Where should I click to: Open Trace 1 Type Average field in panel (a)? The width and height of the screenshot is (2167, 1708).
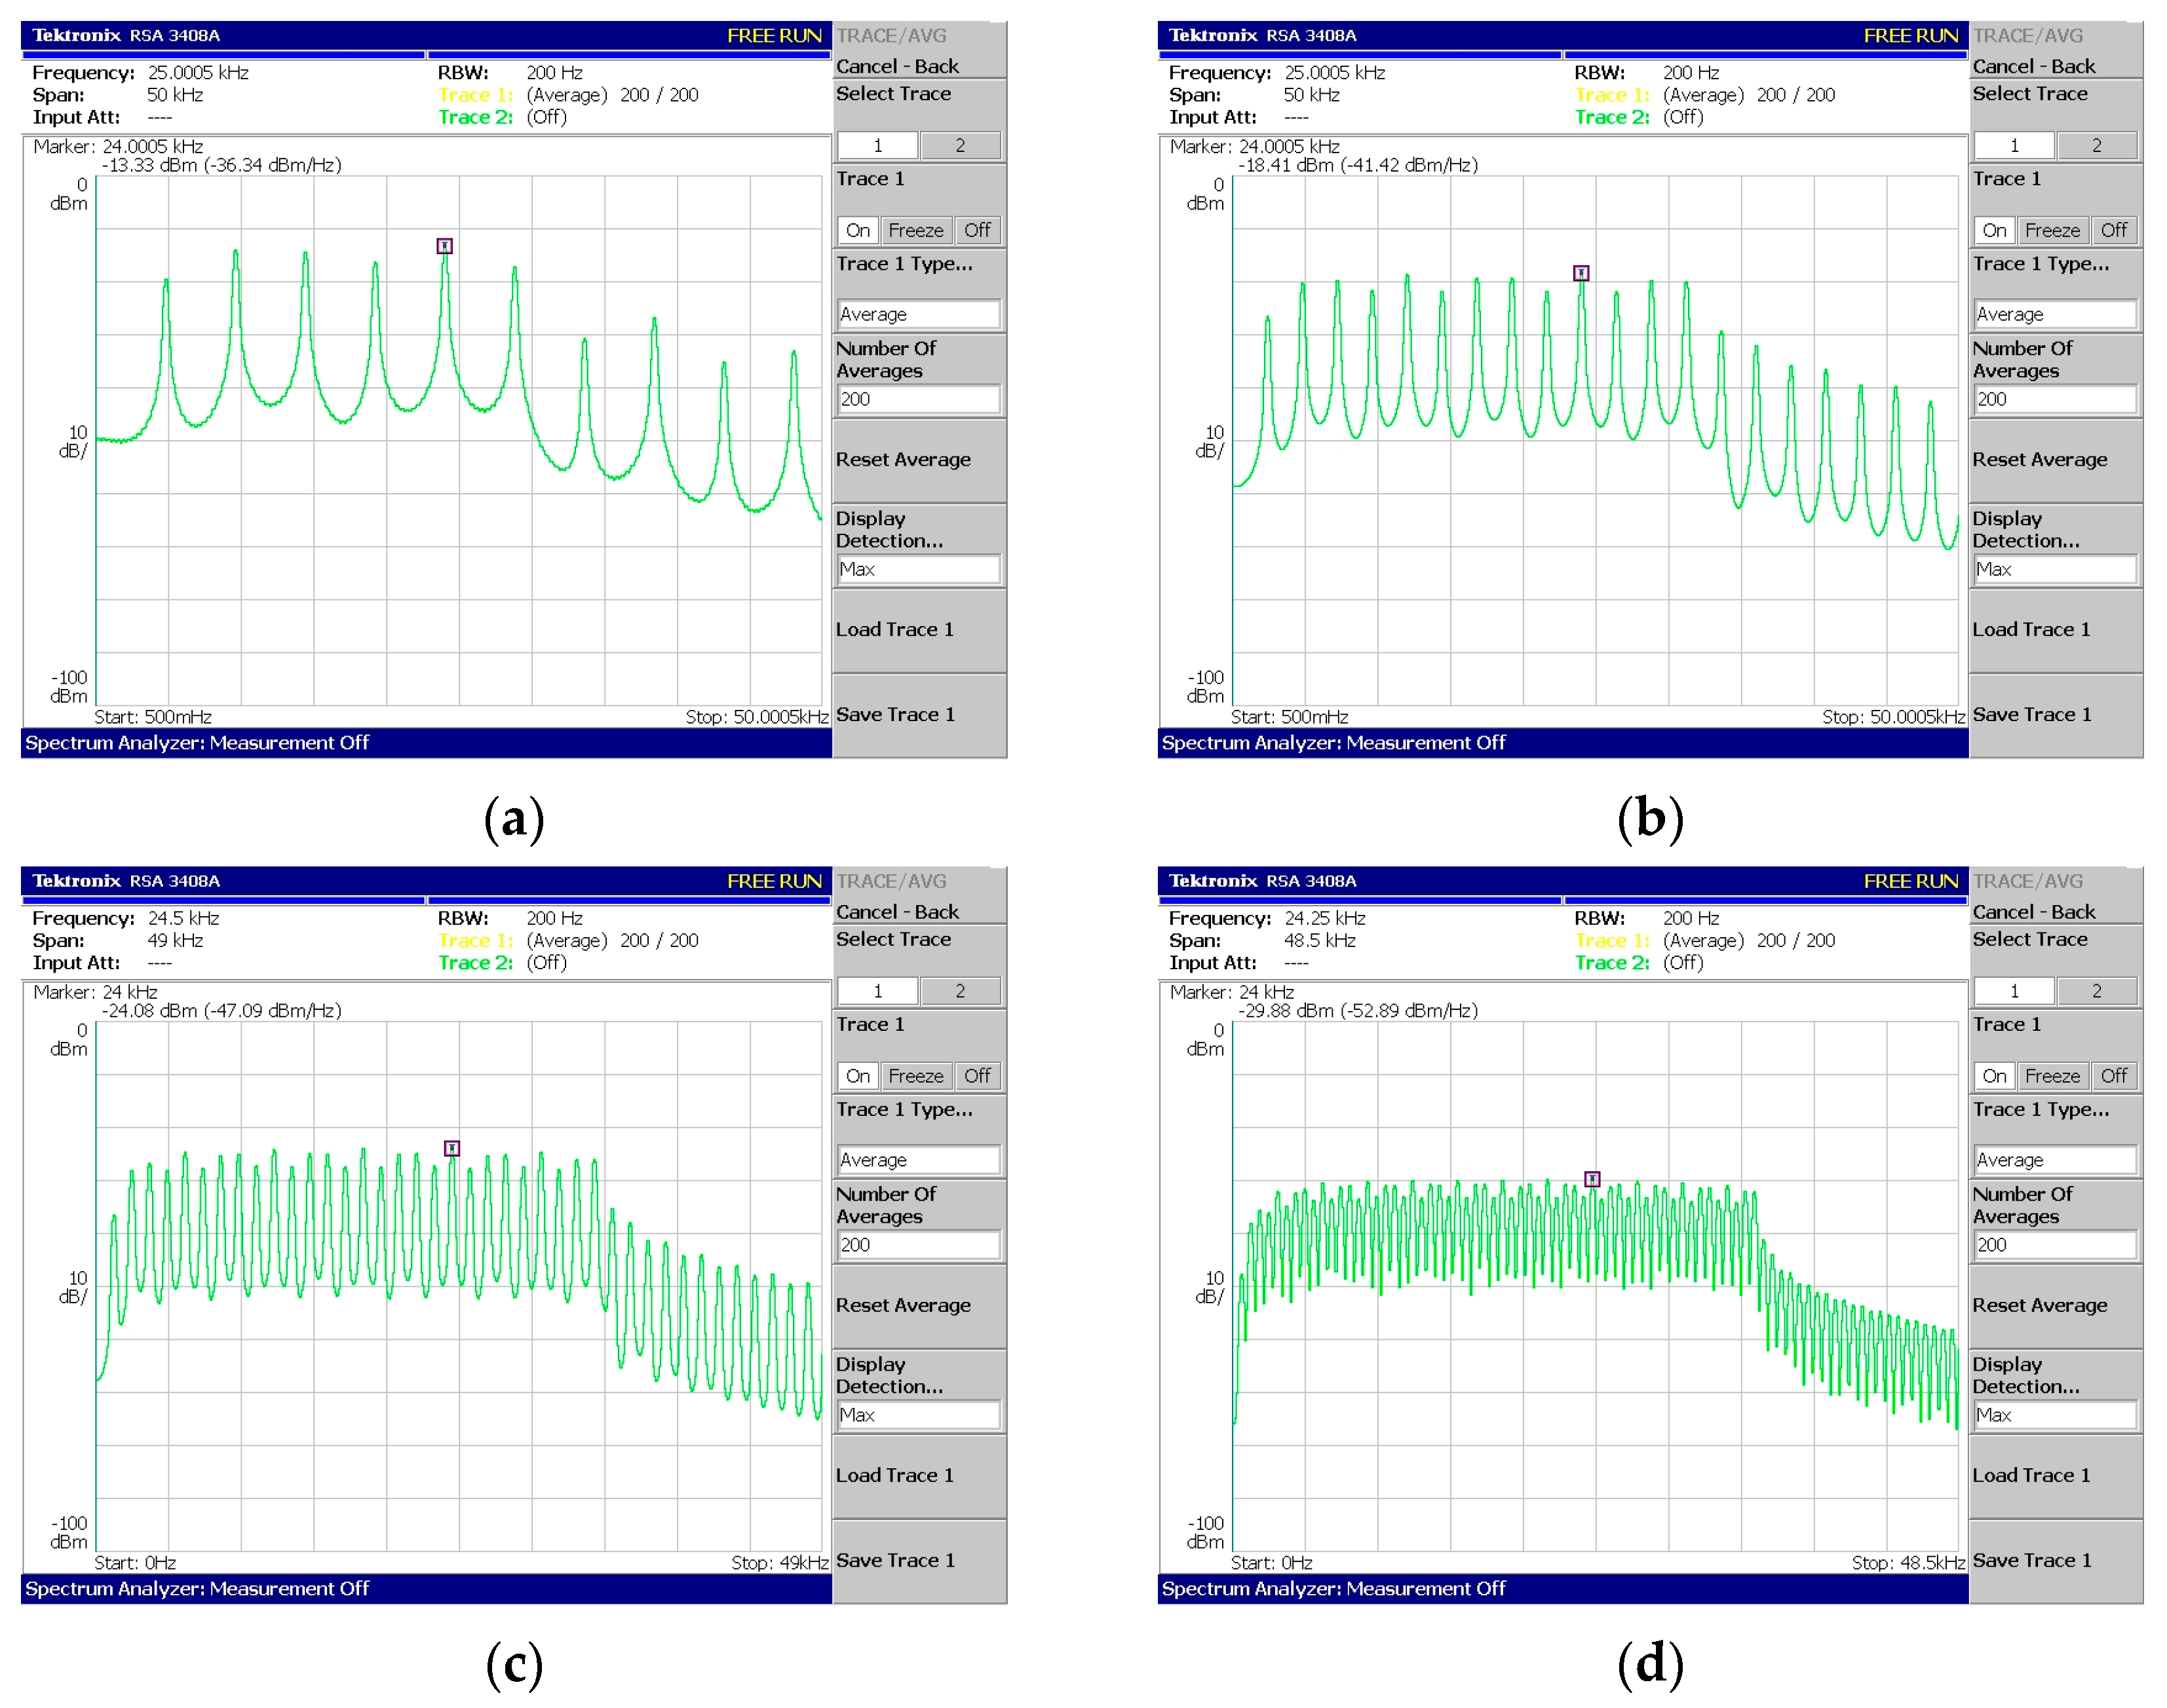click(x=919, y=314)
